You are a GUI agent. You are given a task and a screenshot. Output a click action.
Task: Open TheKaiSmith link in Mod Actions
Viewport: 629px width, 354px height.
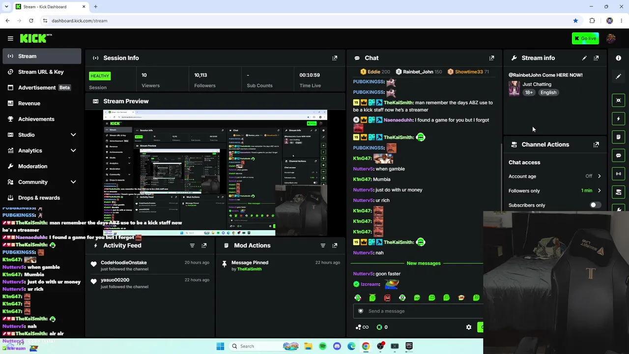tap(249, 269)
